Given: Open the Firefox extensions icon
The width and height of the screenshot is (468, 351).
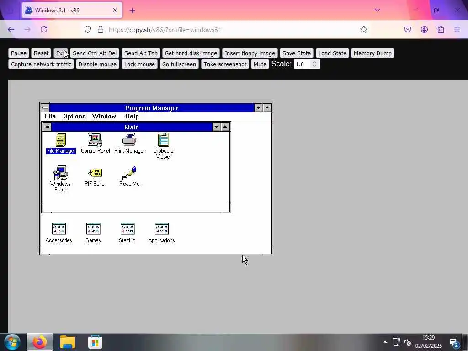Looking at the screenshot, I should [x=441, y=29].
